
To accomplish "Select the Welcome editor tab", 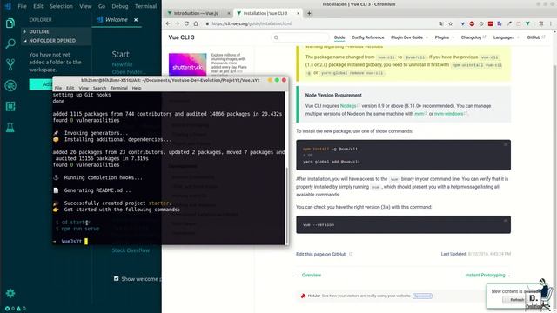I will point(117,19).
